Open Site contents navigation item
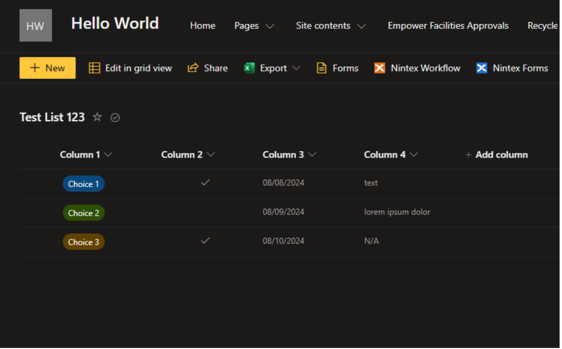 323,26
